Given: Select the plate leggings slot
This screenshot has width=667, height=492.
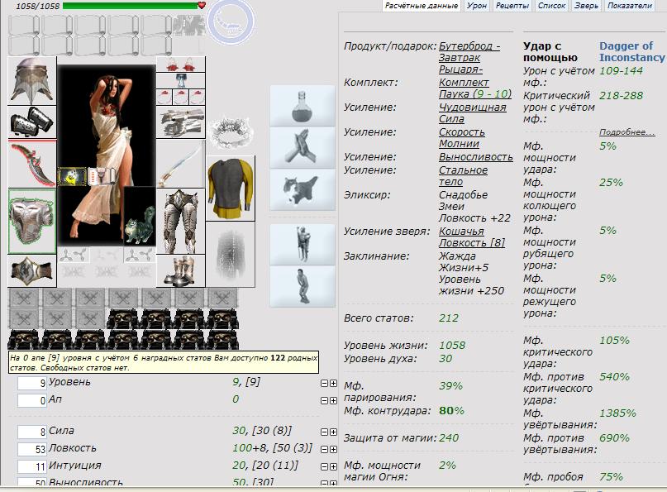Looking at the screenshot, I should (x=180, y=220).
